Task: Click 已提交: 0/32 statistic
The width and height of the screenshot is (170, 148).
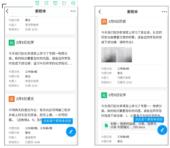Action: pyautogui.click(x=125, y=82)
